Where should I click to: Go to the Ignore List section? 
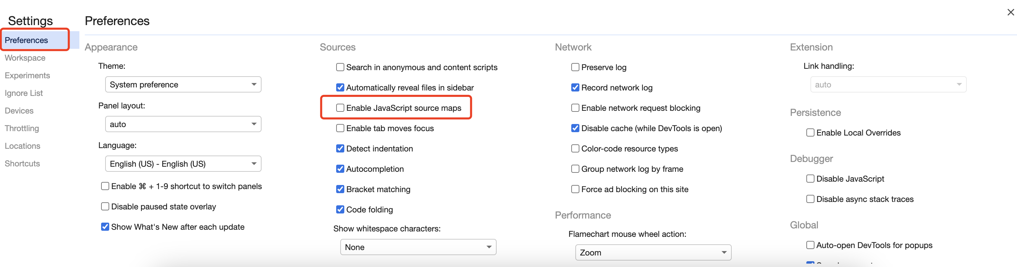24,93
